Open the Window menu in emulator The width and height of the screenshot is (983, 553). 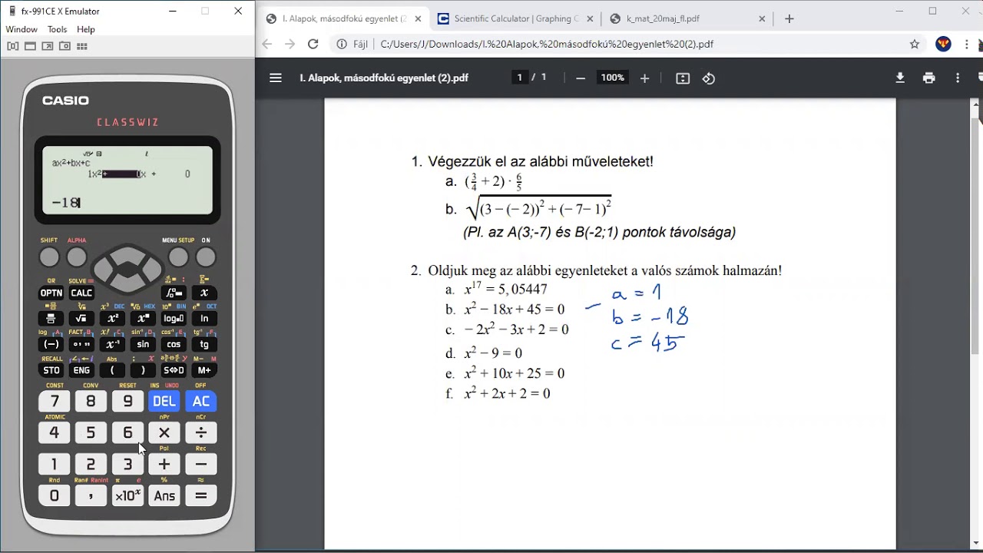(x=22, y=29)
